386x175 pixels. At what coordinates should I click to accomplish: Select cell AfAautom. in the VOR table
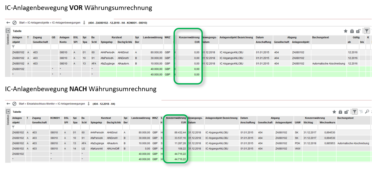pos(125,63)
